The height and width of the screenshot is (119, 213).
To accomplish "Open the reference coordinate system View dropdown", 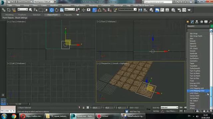I will click(70, 9).
